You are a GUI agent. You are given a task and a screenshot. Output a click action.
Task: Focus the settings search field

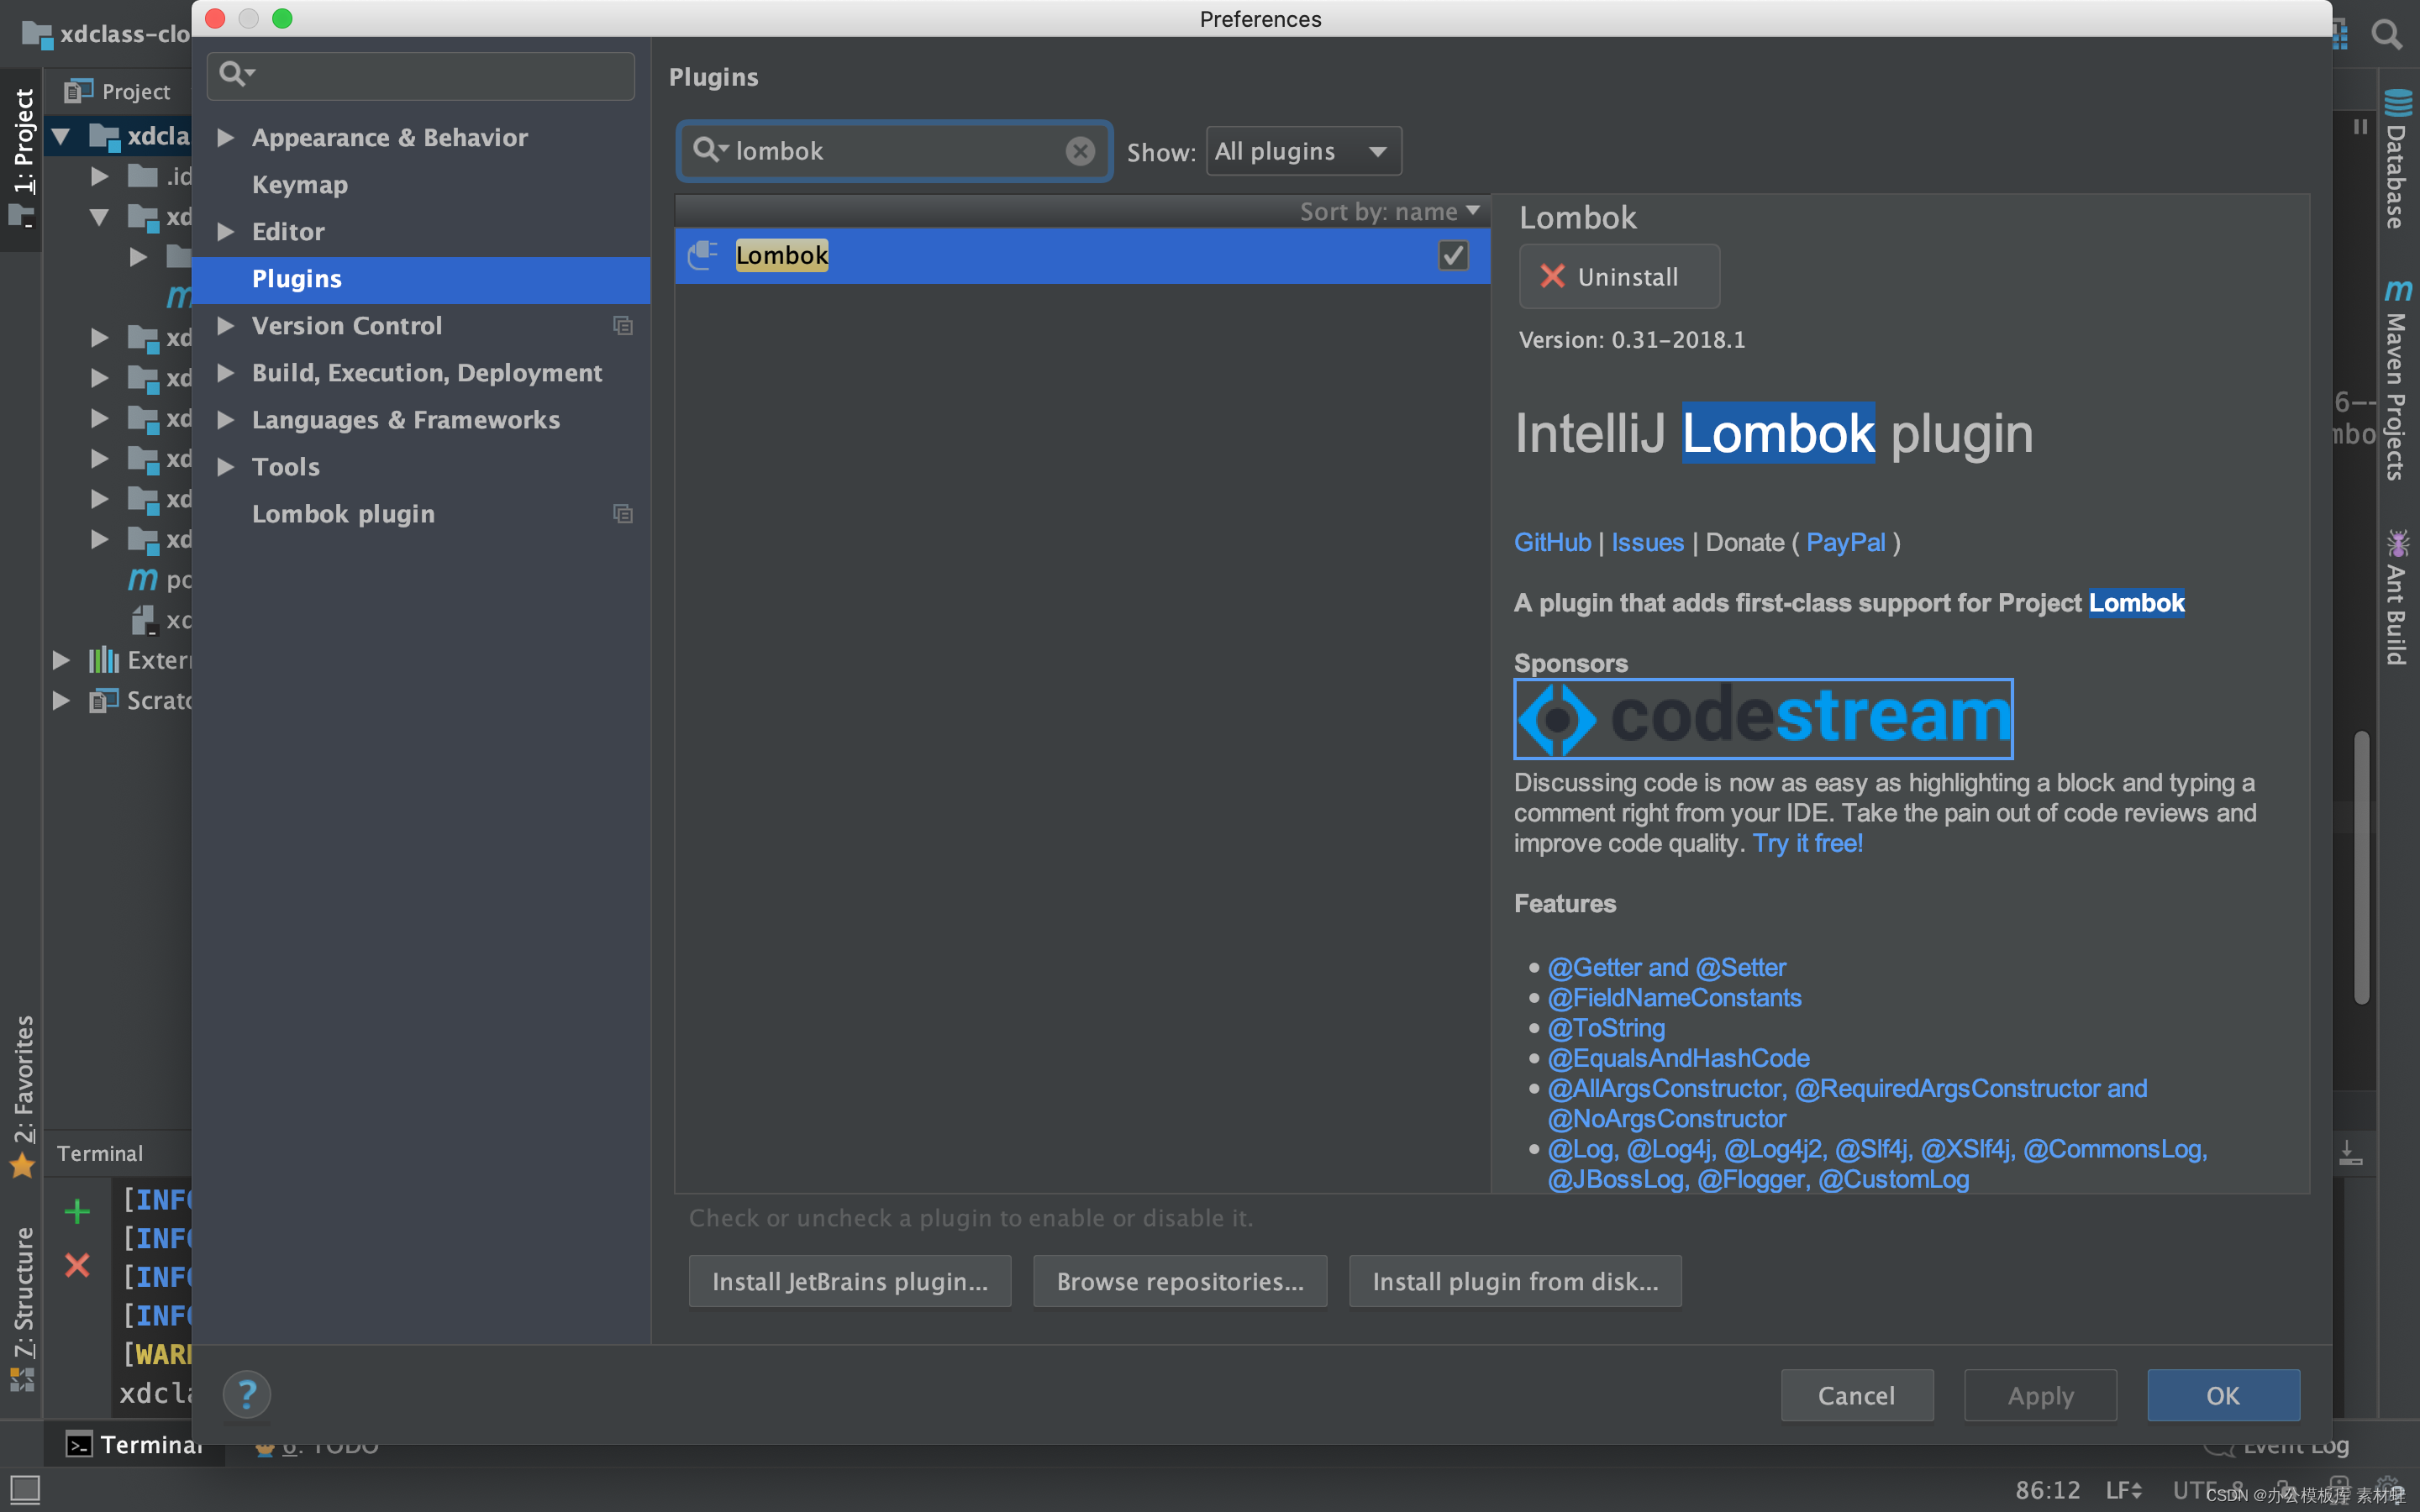[x=421, y=75]
